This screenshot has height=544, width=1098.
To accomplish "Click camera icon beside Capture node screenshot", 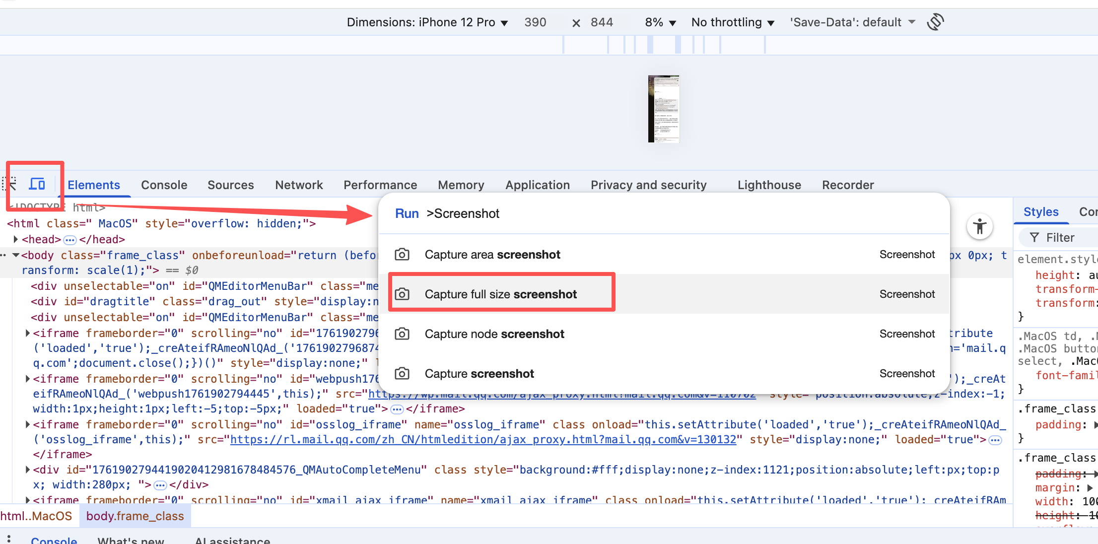I will (x=402, y=334).
